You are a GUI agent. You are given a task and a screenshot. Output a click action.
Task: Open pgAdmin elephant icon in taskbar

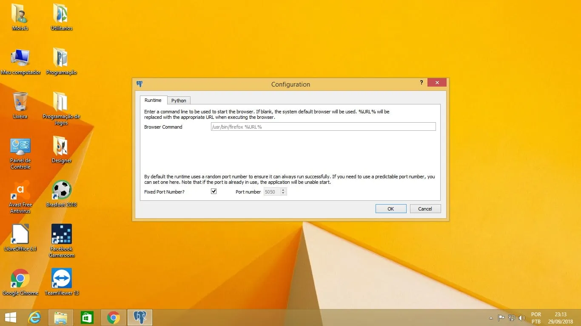pyautogui.click(x=140, y=318)
